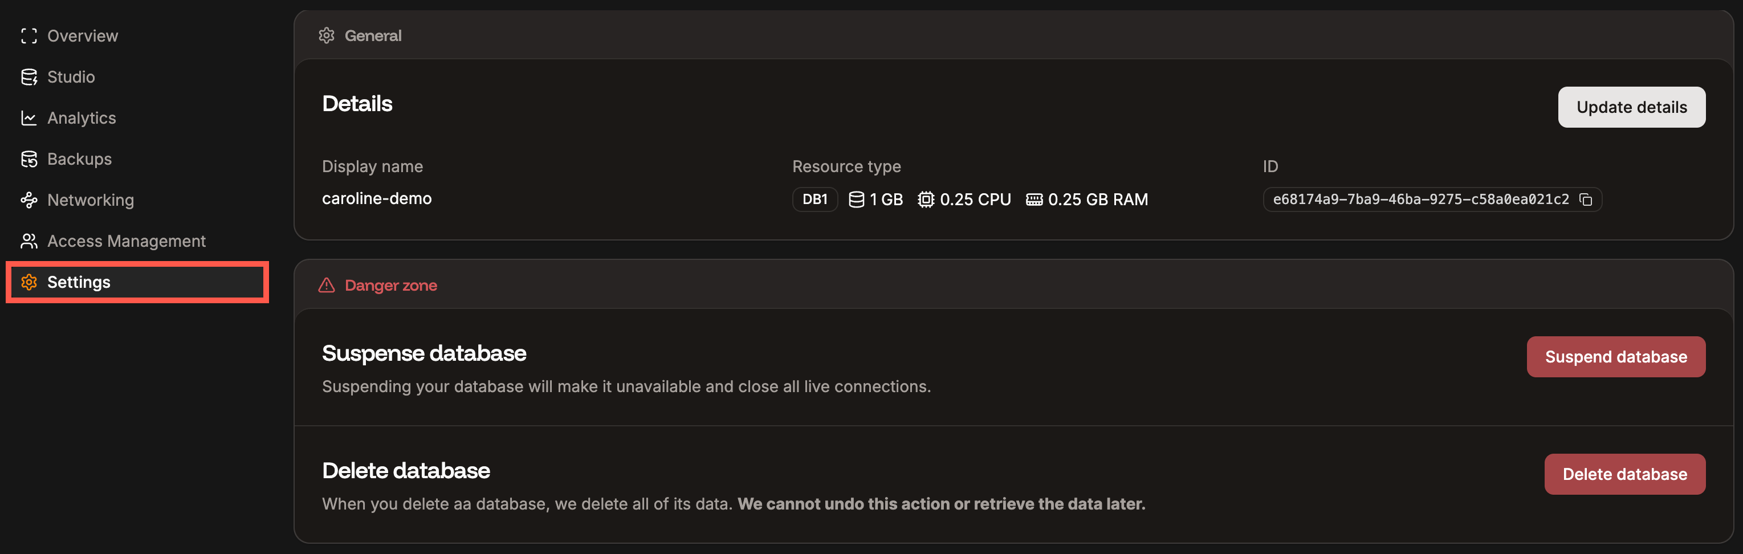Click the Delete database button
Screen dimensions: 1743x554
[1626, 474]
